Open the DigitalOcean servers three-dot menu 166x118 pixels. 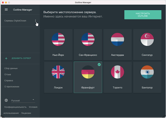pos(35,21)
